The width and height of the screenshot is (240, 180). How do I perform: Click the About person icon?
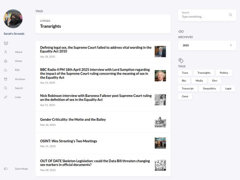click(x=6, y=52)
